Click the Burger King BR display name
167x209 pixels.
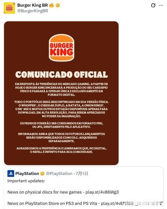[x=32, y=5]
